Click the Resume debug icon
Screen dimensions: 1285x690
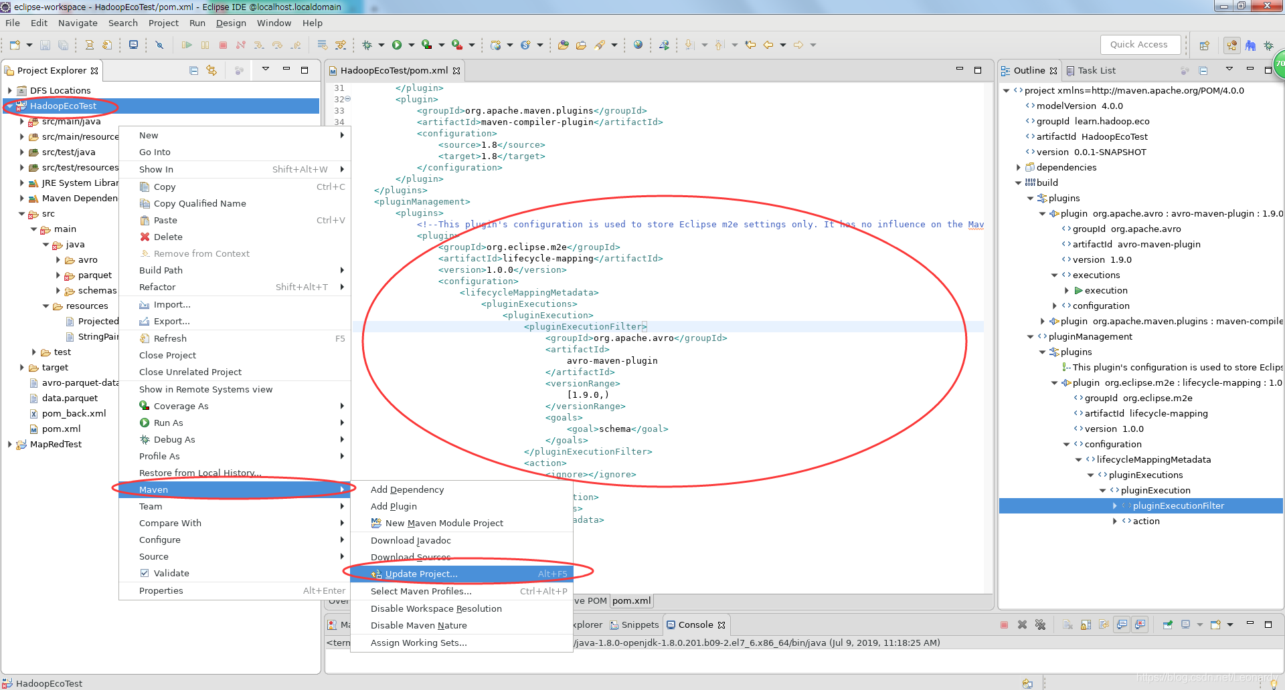(x=187, y=45)
